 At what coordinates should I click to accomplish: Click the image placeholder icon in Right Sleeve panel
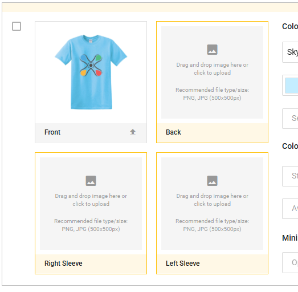(x=91, y=181)
